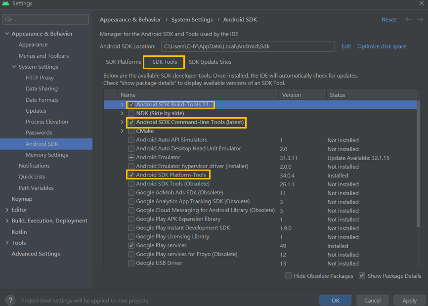Select Kotlin in the settings tree

[x=19, y=232]
